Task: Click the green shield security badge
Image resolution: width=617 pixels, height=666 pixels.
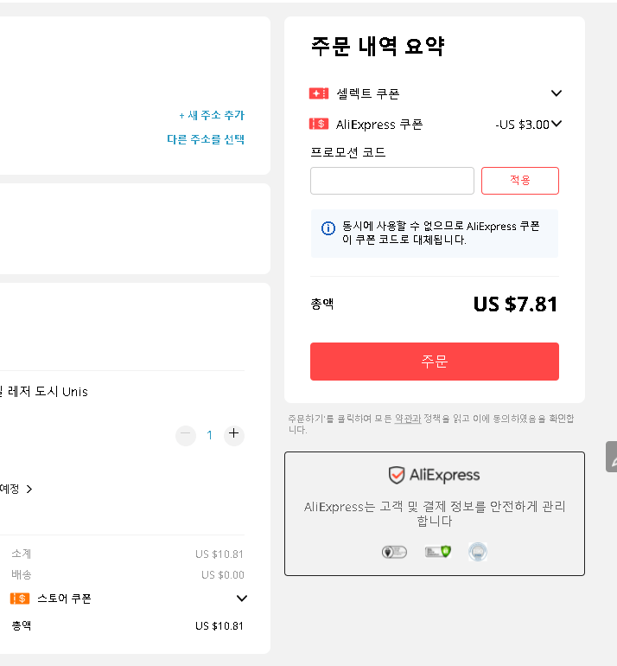Action: [x=437, y=552]
